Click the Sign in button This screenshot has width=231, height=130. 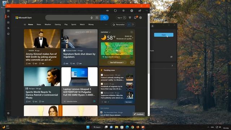122,18
